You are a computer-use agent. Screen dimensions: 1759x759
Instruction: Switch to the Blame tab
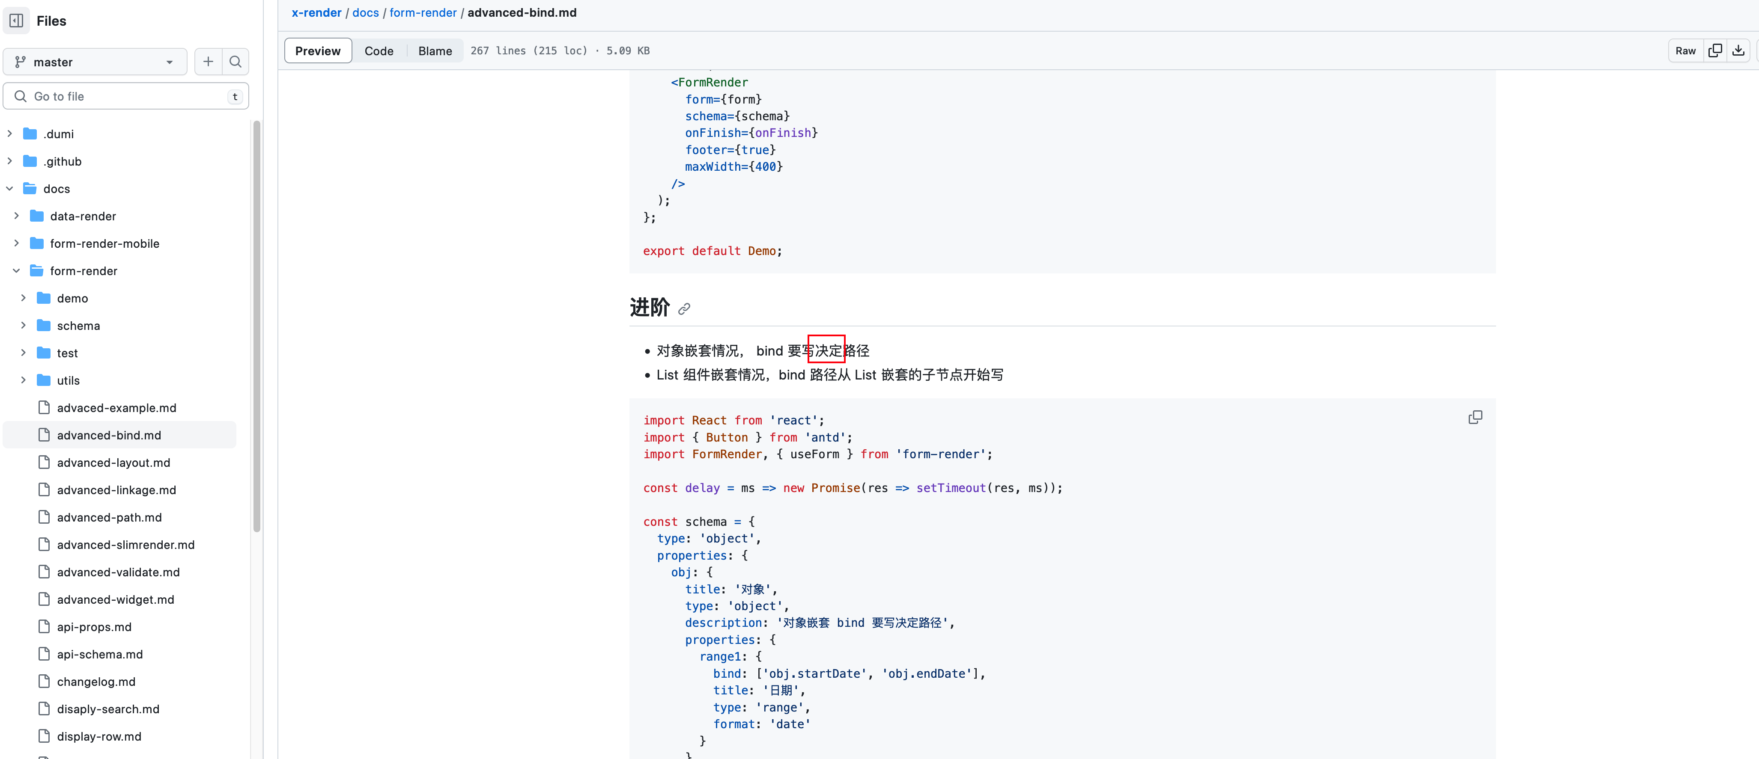[x=434, y=50]
